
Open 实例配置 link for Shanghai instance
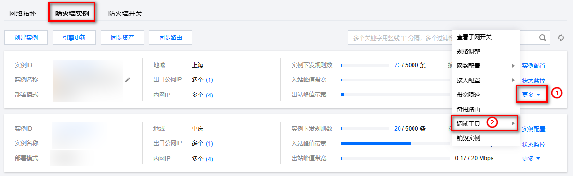[x=533, y=66]
